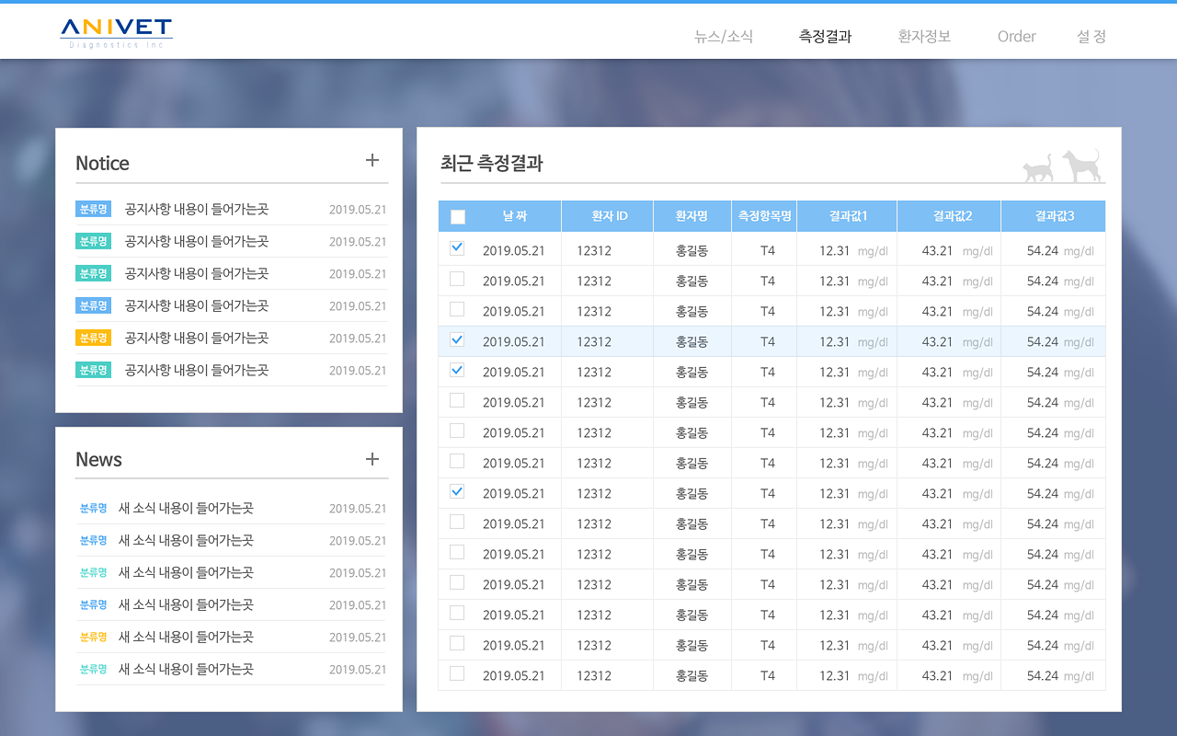This screenshot has width=1177, height=736.
Task: Uncheck the first row checkbox in results
Action: [x=457, y=248]
